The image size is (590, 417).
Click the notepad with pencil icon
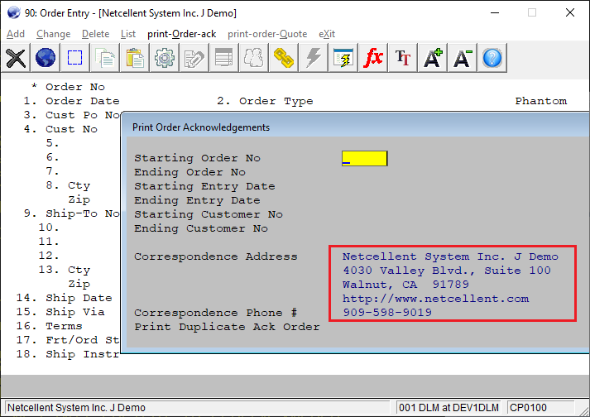(194, 58)
